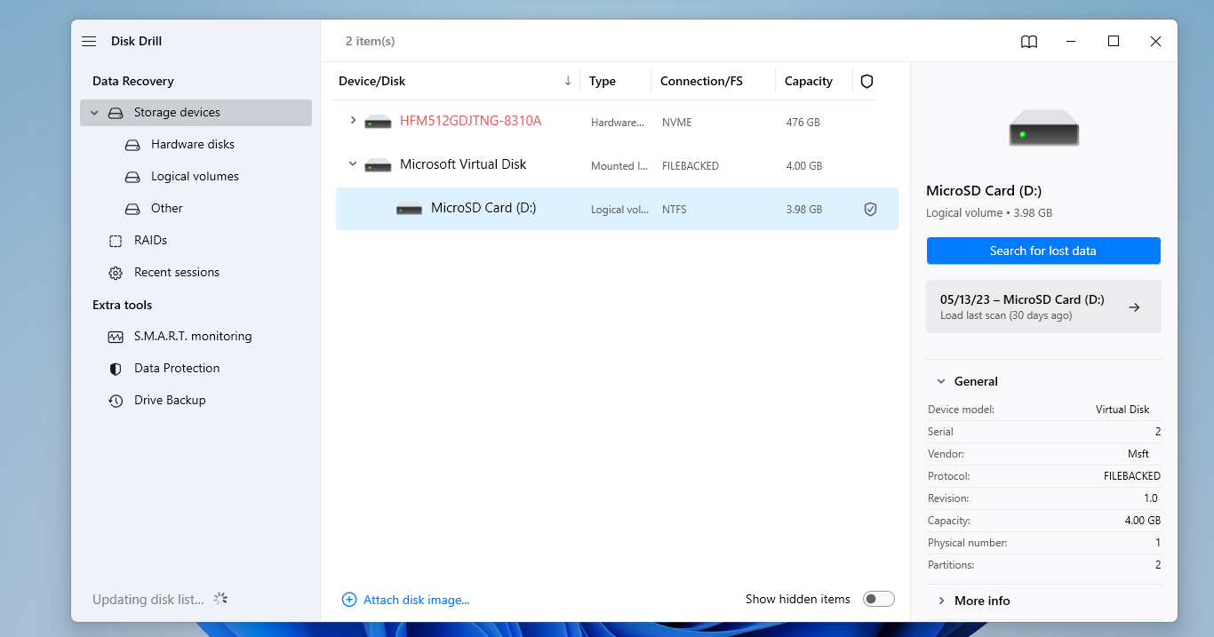Click the NTFS file system cell
1214x637 pixels.
point(675,210)
